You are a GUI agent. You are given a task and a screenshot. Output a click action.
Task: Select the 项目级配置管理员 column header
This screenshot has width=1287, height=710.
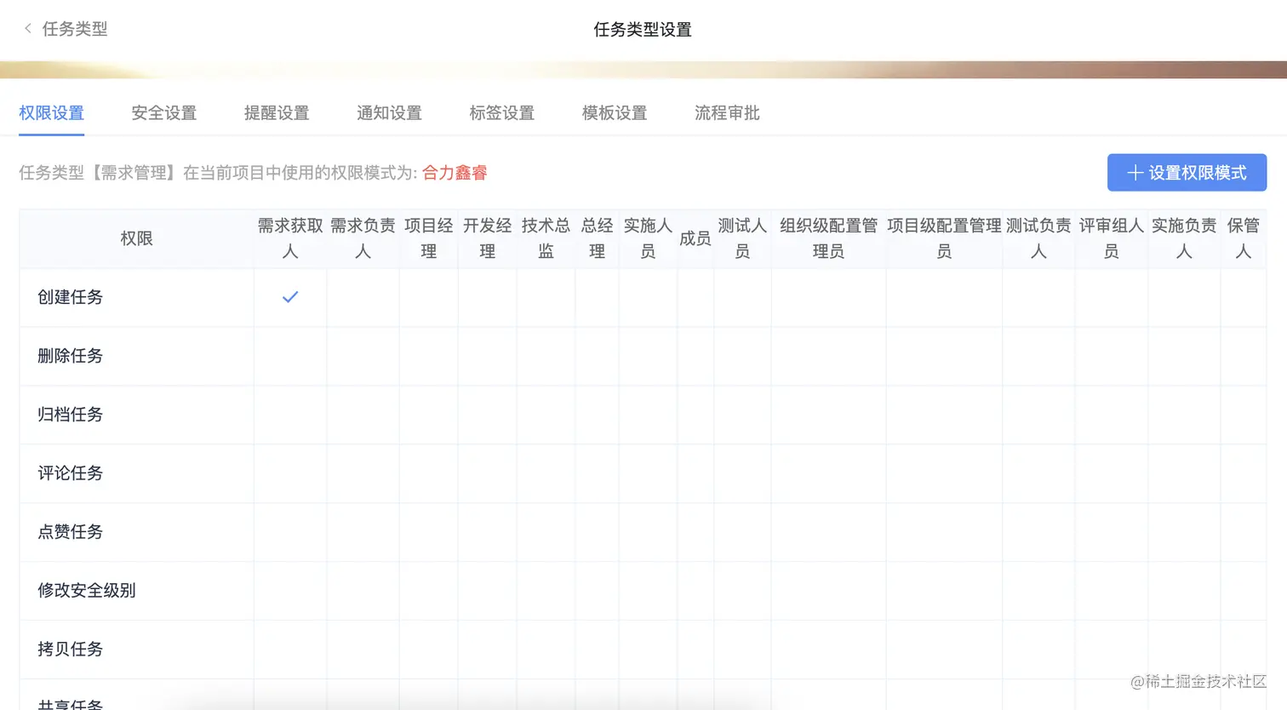(x=944, y=238)
